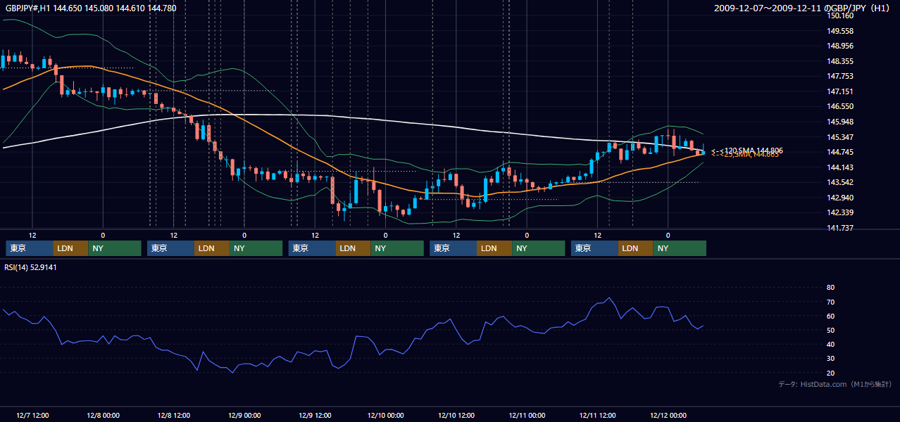Click the RSI 70 level label
Viewport: 900px width, 422px height.
830,302
